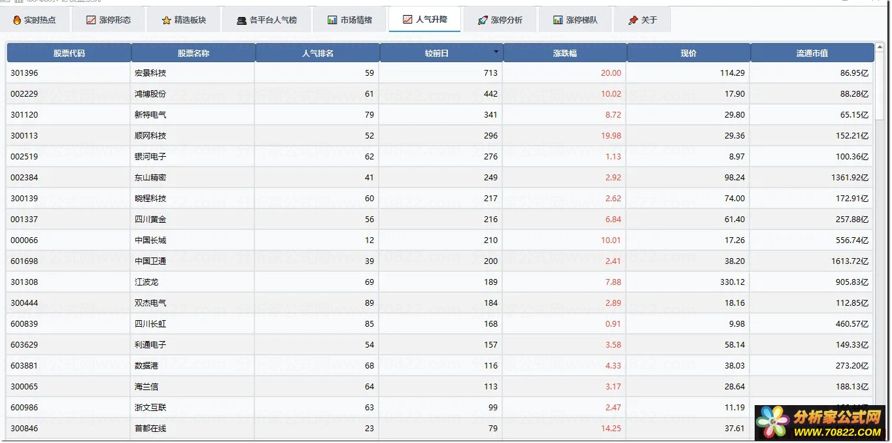Select stock code 300113

click(x=24, y=136)
